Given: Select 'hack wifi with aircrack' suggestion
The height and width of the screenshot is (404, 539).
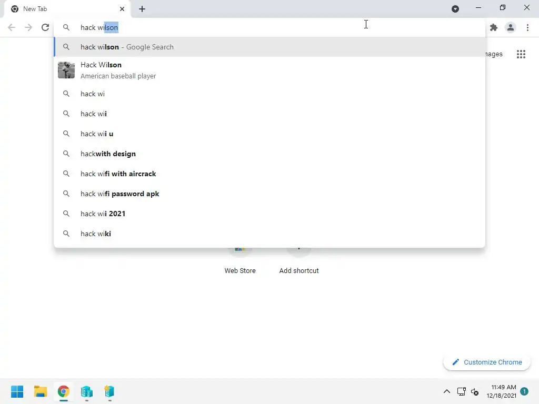Looking at the screenshot, I should tap(269, 174).
